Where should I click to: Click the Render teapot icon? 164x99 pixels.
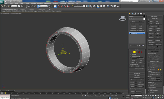(x=118, y=6)
